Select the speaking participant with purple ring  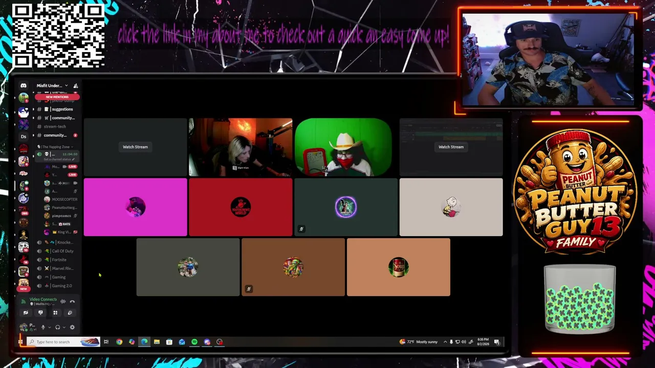point(346,207)
